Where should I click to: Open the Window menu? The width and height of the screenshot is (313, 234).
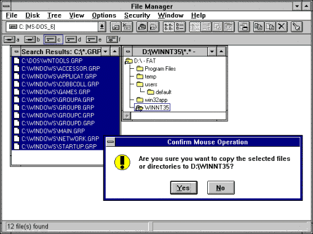point(170,15)
